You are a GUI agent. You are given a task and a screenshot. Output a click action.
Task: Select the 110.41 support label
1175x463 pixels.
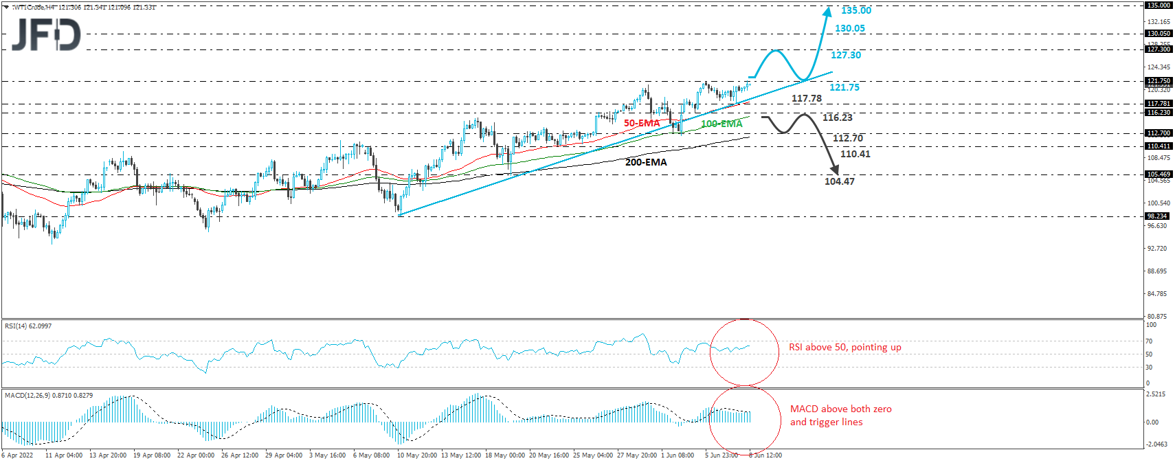[x=855, y=154]
